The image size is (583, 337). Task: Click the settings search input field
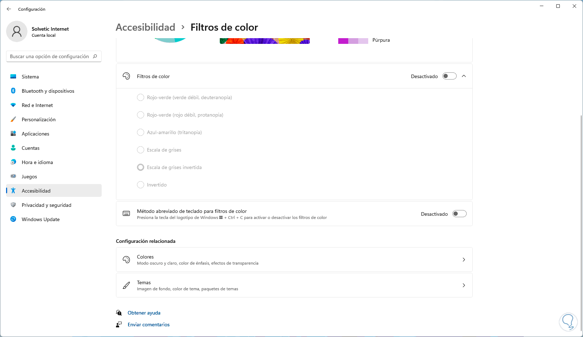pos(49,56)
